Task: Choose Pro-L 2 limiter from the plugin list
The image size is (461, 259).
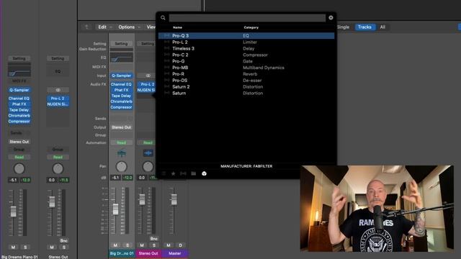Action: [246, 42]
